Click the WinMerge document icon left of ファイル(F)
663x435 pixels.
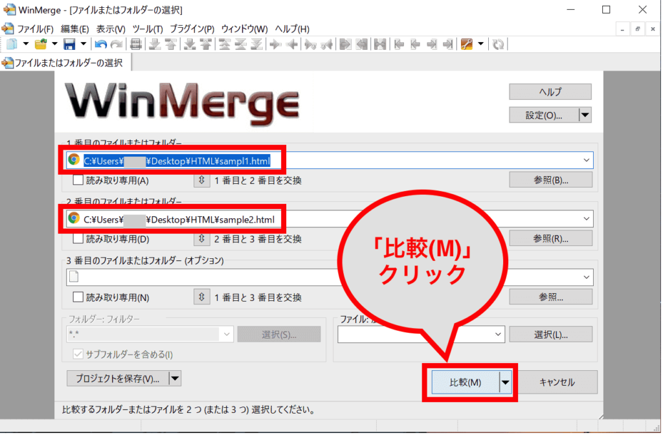8,28
